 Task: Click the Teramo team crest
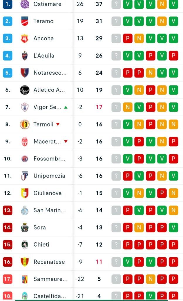click(25, 21)
